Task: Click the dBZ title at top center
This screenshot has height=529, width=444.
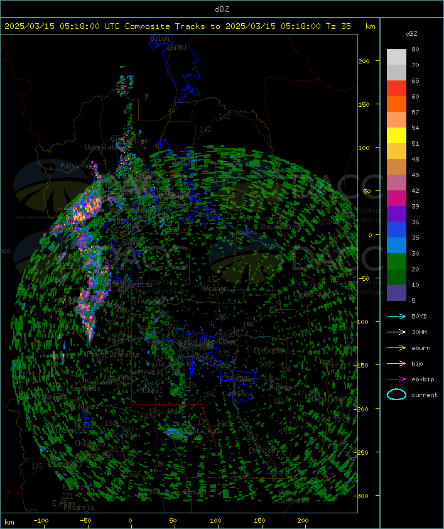Action: pyautogui.click(x=222, y=9)
